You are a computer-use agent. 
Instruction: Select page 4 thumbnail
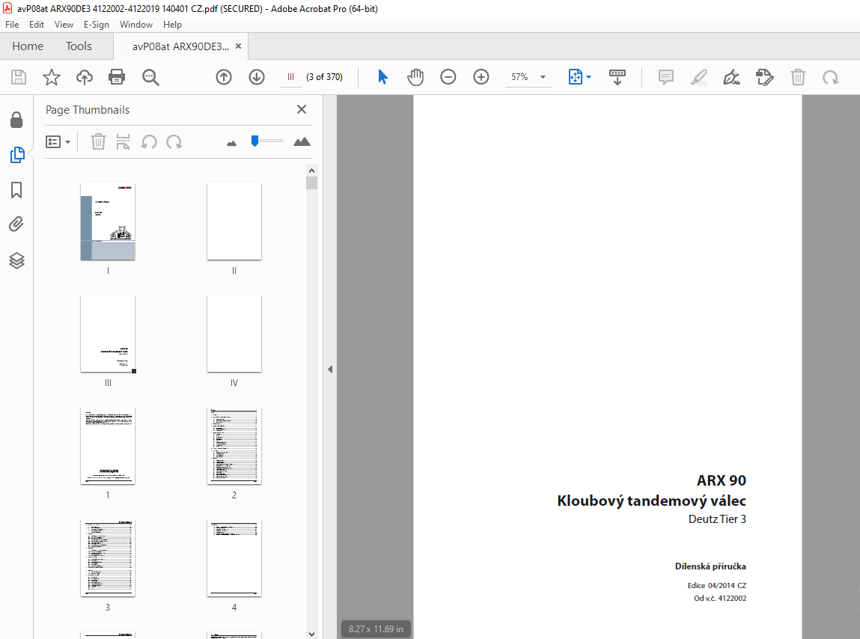[x=234, y=558]
